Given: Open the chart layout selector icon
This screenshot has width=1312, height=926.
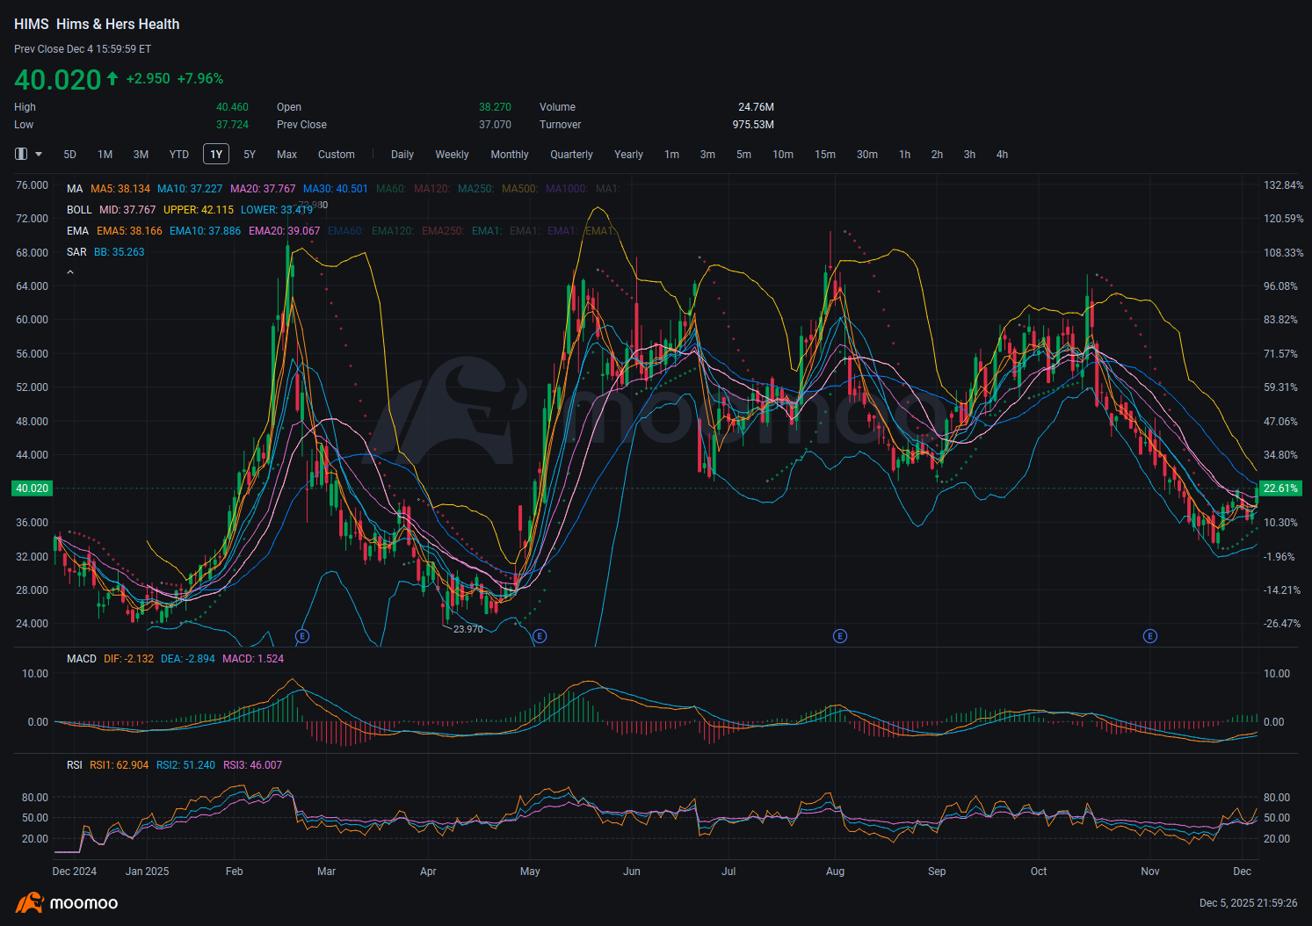Looking at the screenshot, I should coord(21,154).
